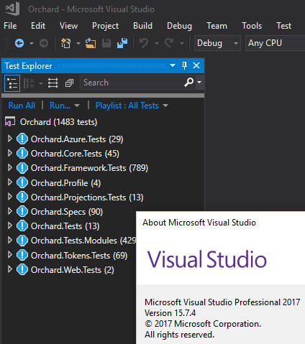Open the Tools menu

click(252, 26)
